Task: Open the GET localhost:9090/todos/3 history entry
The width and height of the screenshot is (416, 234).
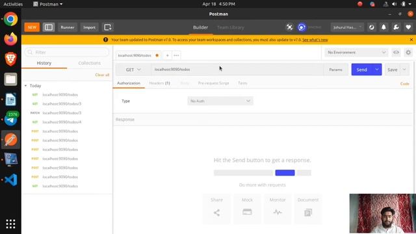Action: (x=67, y=104)
